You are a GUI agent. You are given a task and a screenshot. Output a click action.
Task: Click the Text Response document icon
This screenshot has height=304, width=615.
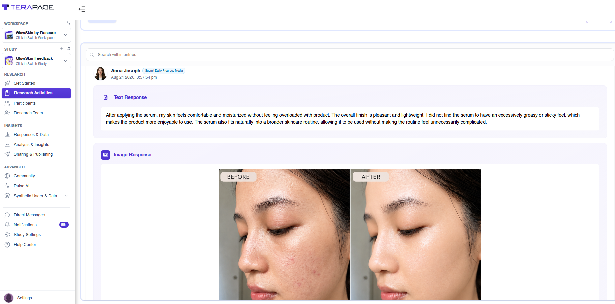coord(106,98)
